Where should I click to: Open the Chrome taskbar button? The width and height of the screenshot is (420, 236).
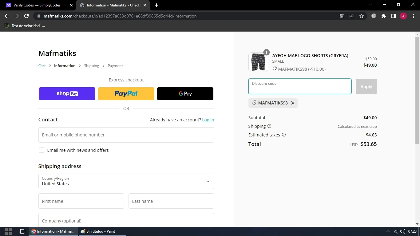coord(53,231)
